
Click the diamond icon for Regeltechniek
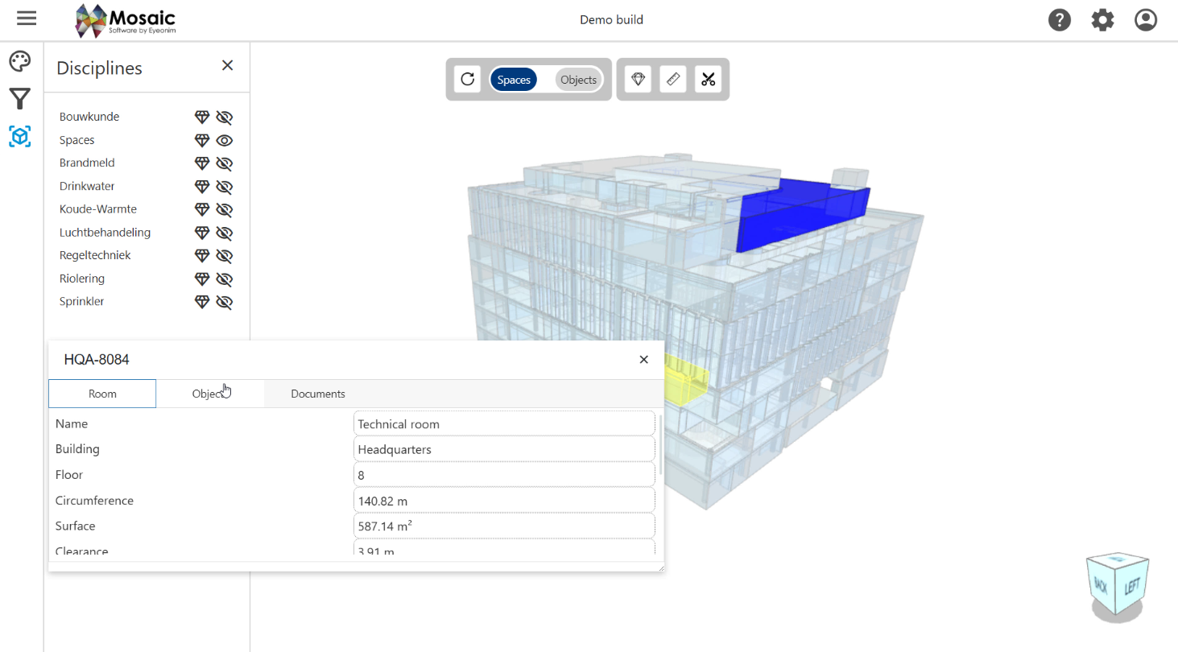pos(202,256)
